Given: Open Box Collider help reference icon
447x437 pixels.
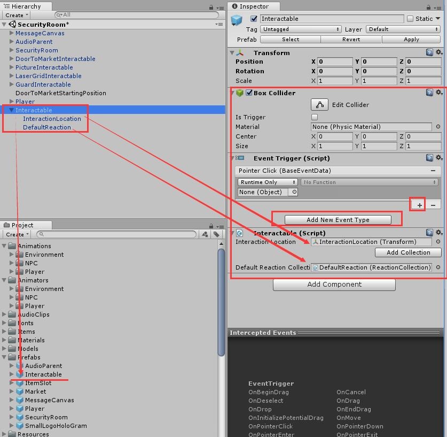Looking at the screenshot, I should tap(429, 93).
